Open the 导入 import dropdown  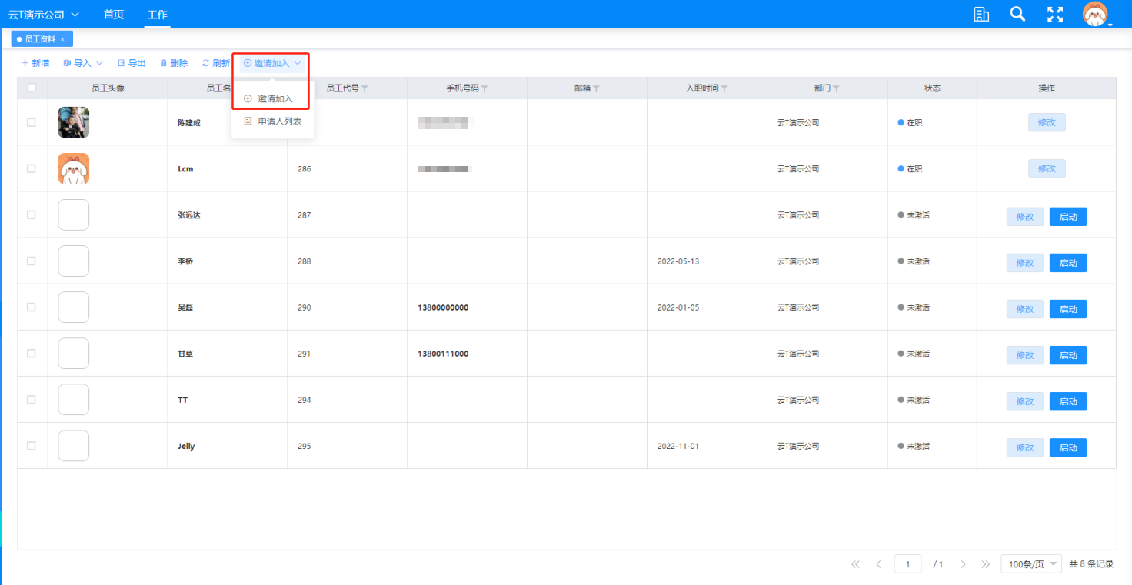coord(83,63)
